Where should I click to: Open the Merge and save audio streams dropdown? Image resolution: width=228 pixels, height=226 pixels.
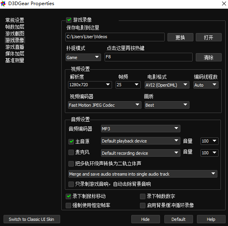(143, 174)
